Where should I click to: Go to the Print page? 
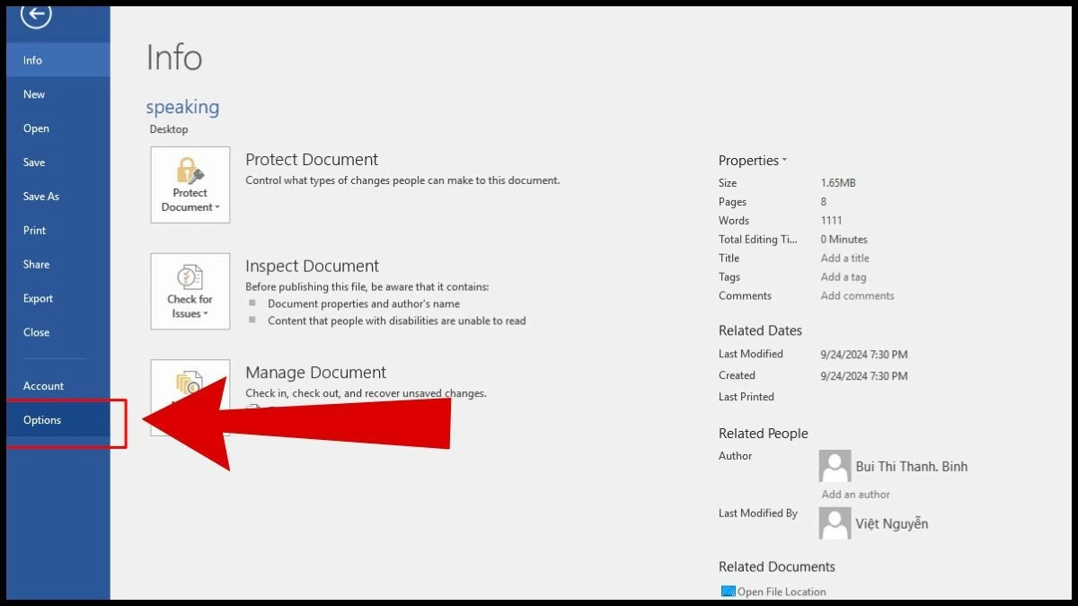tap(34, 231)
